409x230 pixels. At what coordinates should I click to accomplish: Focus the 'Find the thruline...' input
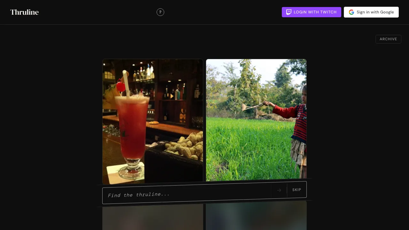tap(187, 194)
